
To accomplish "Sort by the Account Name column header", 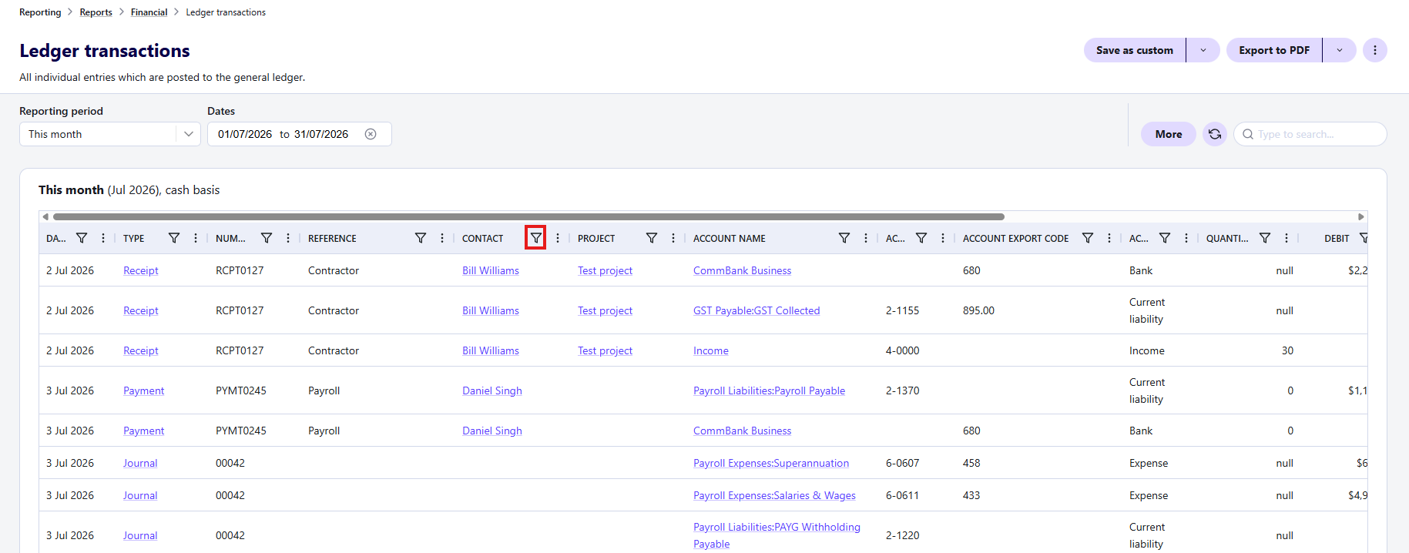I will click(730, 239).
